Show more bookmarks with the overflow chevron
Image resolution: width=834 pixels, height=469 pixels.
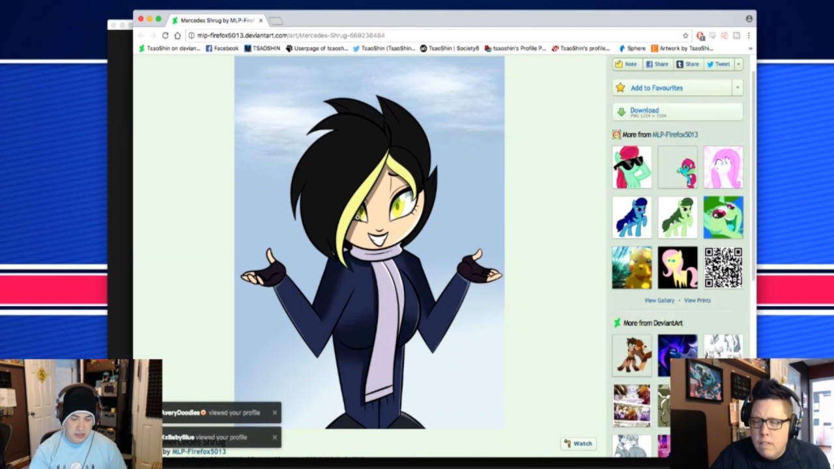[x=750, y=48]
